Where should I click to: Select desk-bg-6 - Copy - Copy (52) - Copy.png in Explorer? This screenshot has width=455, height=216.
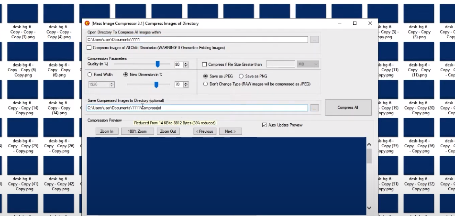tap(419, 174)
